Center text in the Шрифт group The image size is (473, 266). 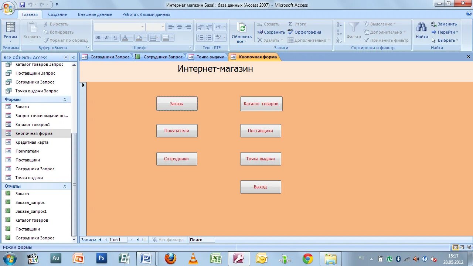(x=179, y=27)
